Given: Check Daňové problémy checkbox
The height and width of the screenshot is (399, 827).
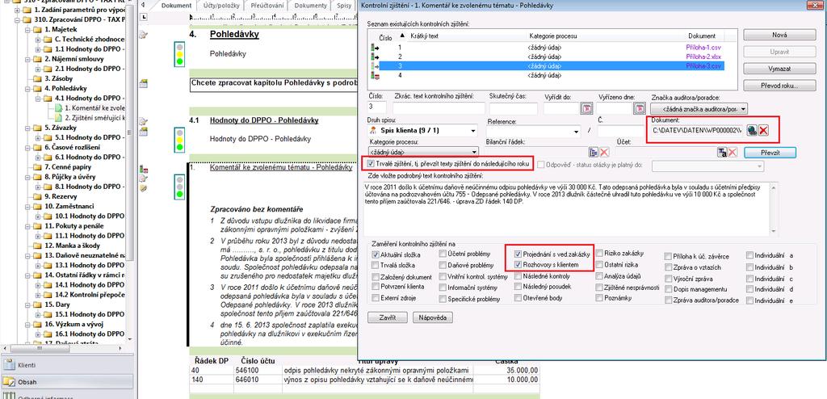Looking at the screenshot, I should click(x=443, y=265).
